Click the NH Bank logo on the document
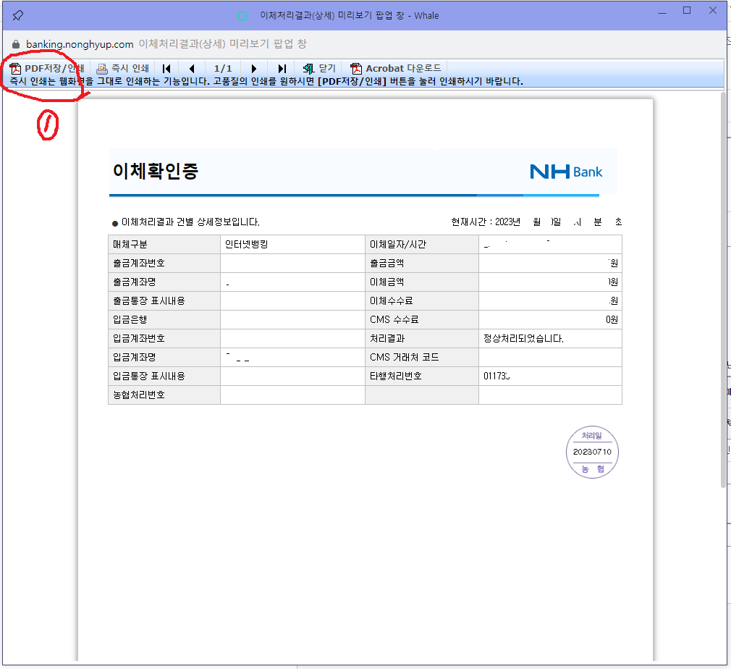Viewport: 731px width, 669px height. [565, 172]
